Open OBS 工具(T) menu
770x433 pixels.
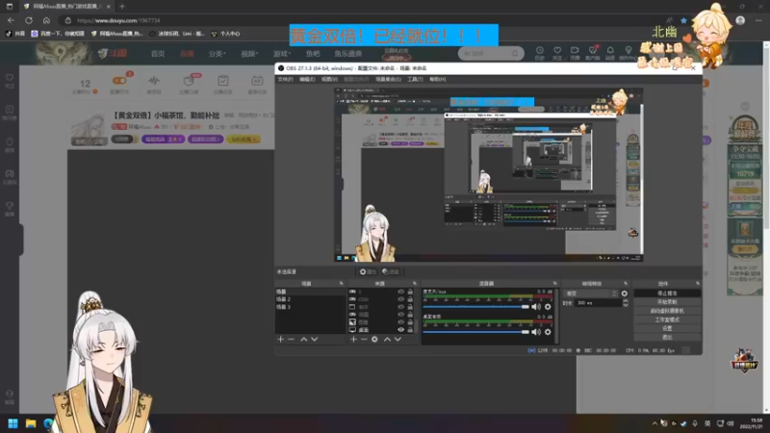coord(415,79)
